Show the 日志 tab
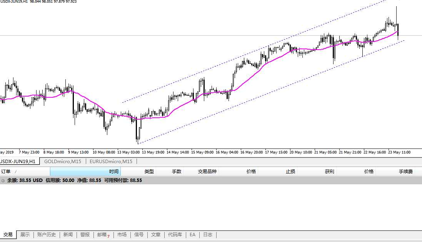Screen dimensions: 422x242 (208, 235)
